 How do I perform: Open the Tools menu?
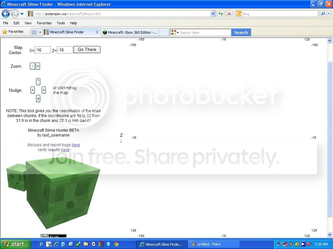pyautogui.click(x=61, y=23)
